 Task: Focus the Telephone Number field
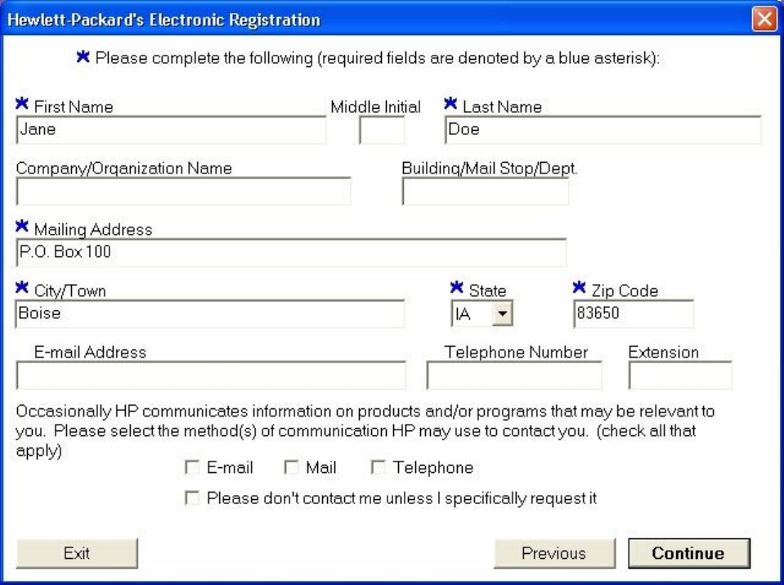coord(514,376)
